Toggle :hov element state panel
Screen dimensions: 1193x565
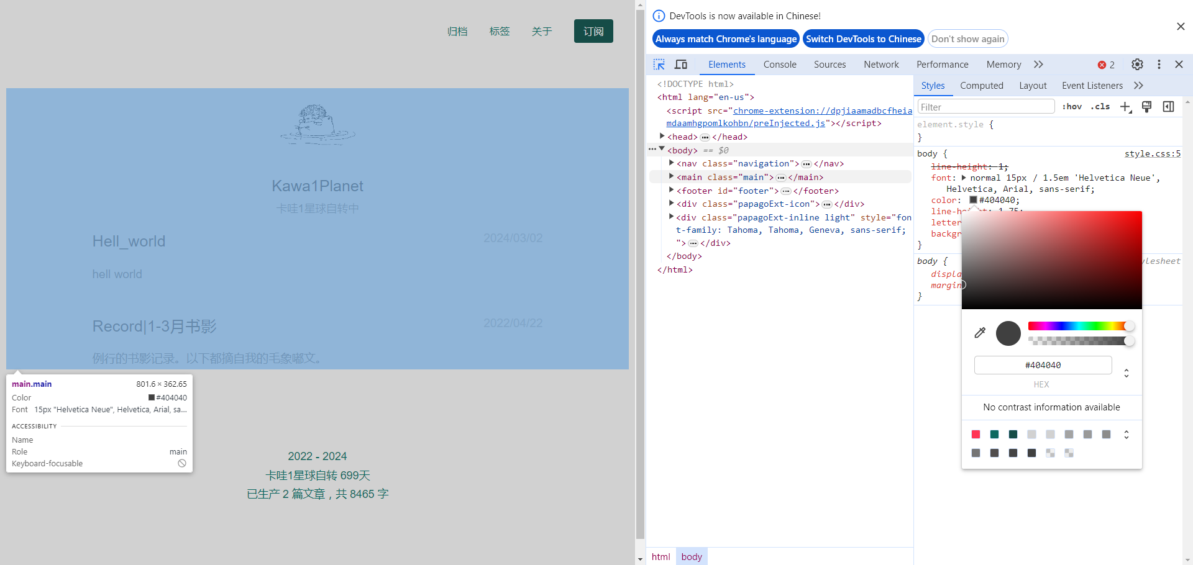click(x=1072, y=107)
